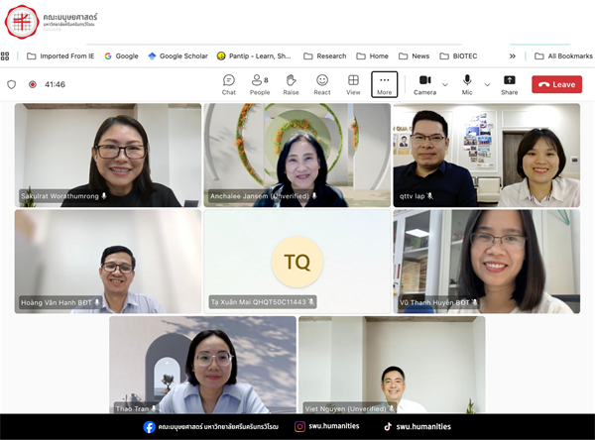This screenshot has width=595, height=440.
Task: Expand the Mic options arrow
Action: pos(486,85)
